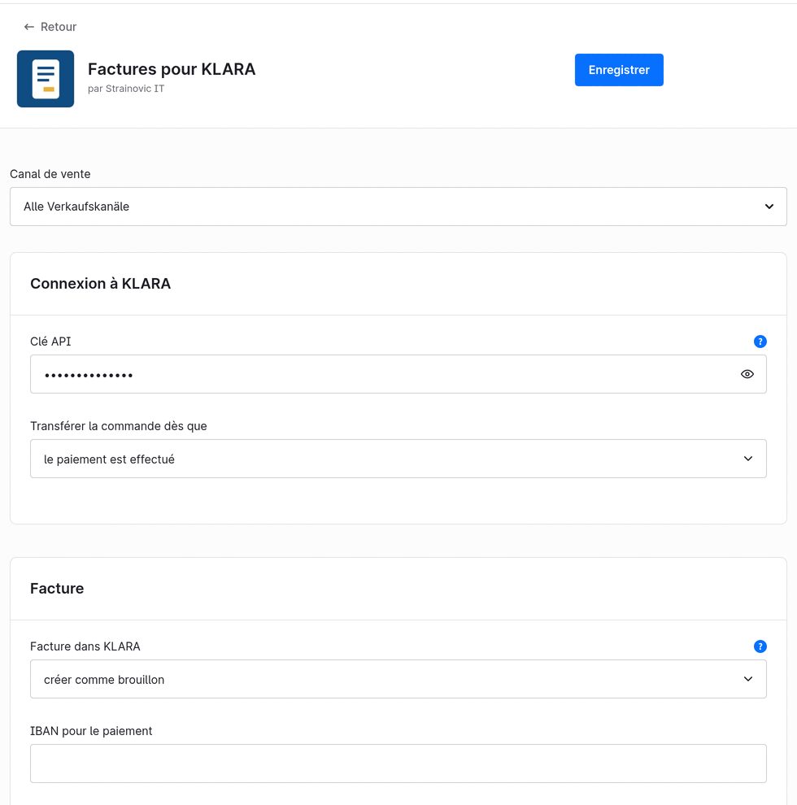The width and height of the screenshot is (797, 805).
Task: Reveal the API key with the eye icon
Action: point(747,374)
